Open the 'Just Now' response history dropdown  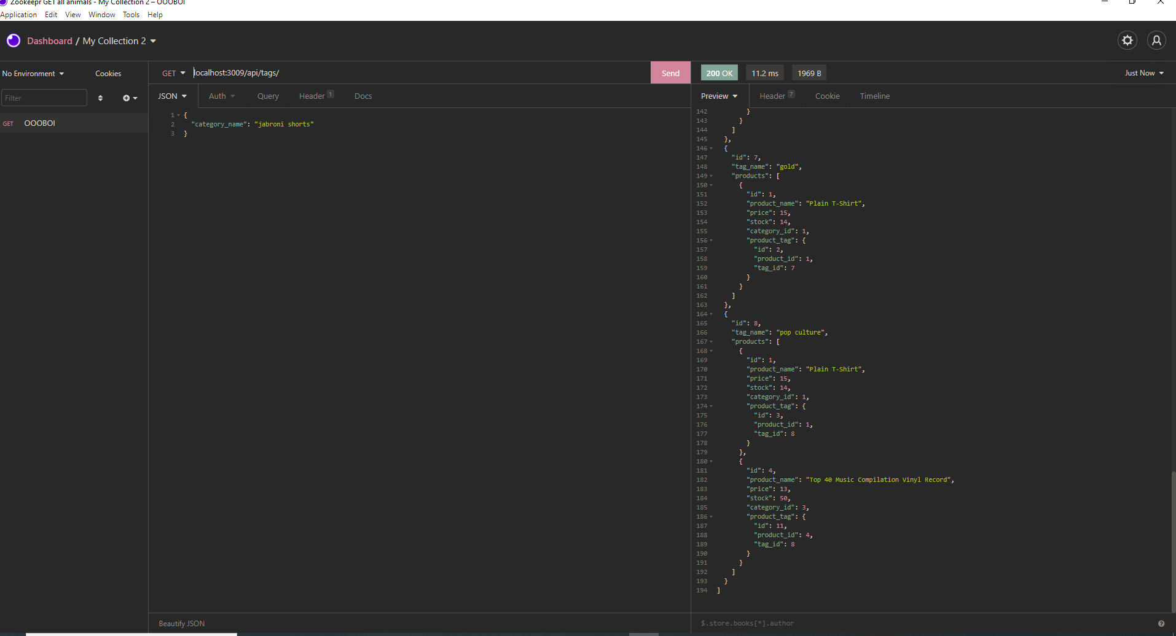(x=1143, y=72)
